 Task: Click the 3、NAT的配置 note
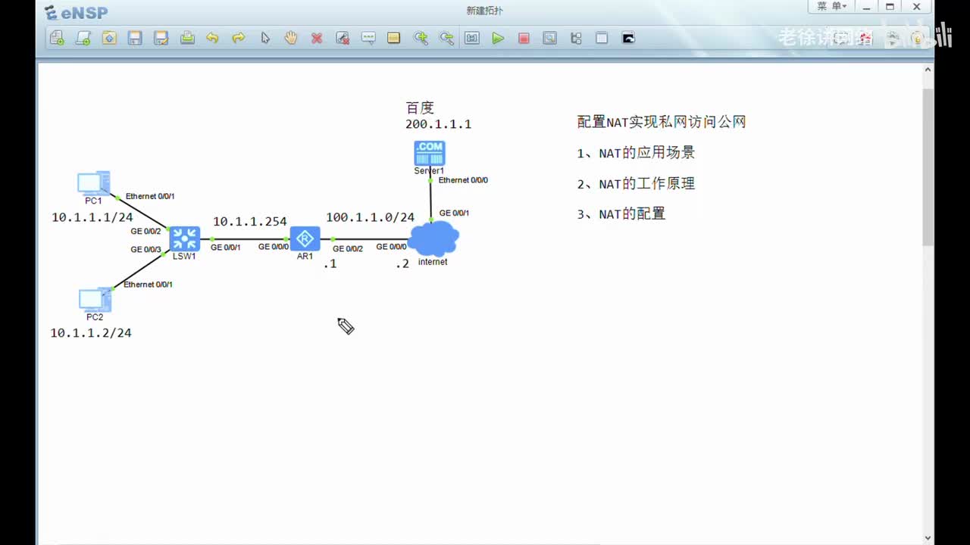[621, 214]
